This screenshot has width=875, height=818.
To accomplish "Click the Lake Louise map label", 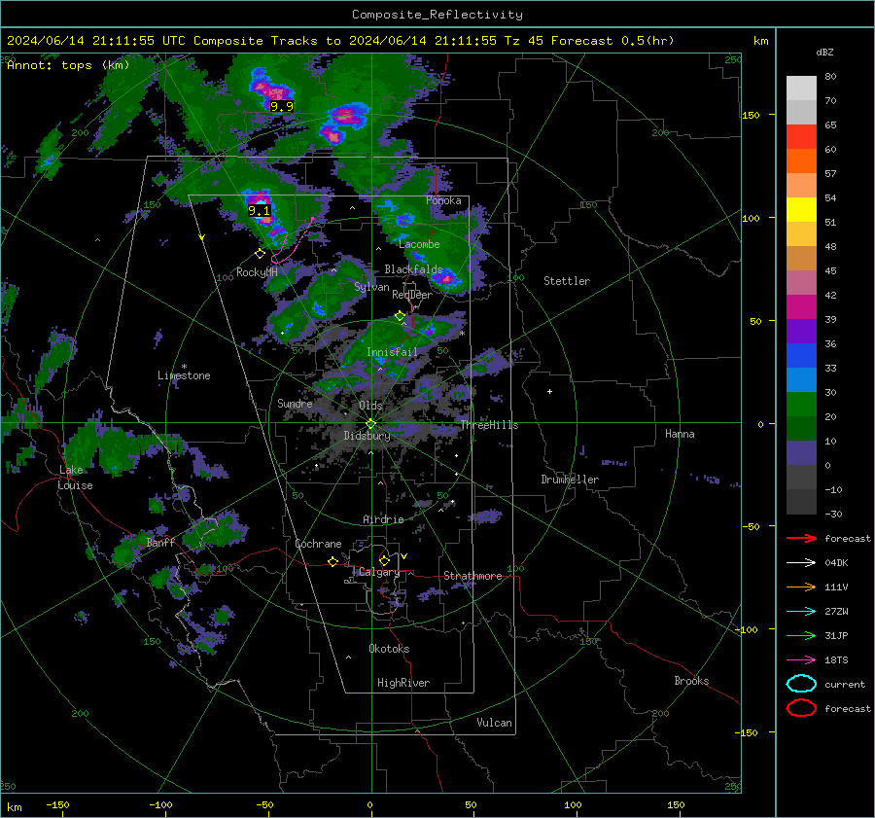I will tap(75, 478).
